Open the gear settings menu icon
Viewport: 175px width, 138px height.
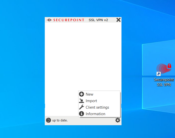118,120
